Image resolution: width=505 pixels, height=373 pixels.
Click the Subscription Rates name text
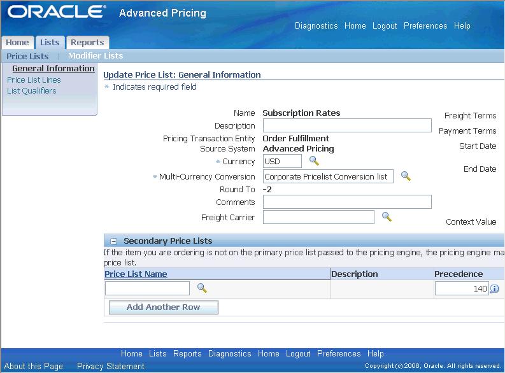click(x=301, y=113)
